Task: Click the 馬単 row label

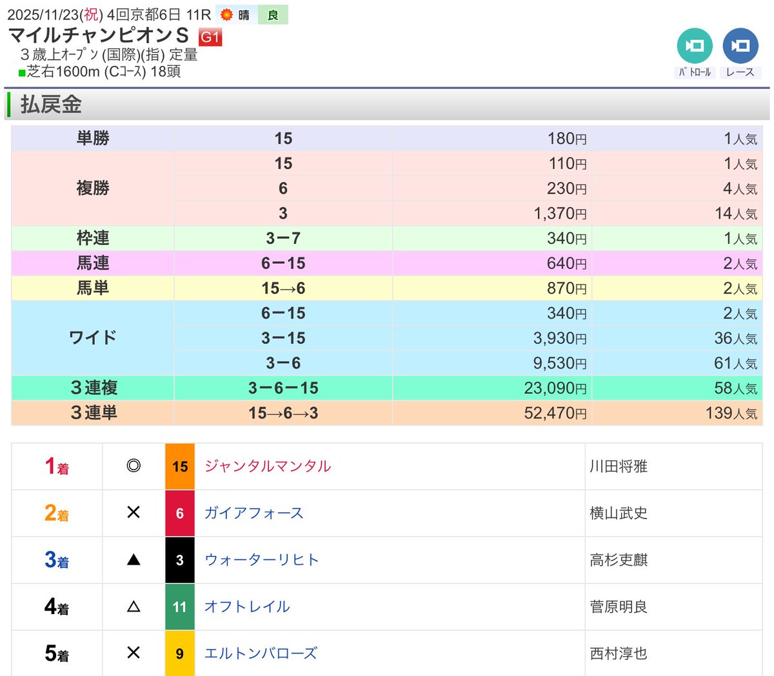Action: [93, 288]
